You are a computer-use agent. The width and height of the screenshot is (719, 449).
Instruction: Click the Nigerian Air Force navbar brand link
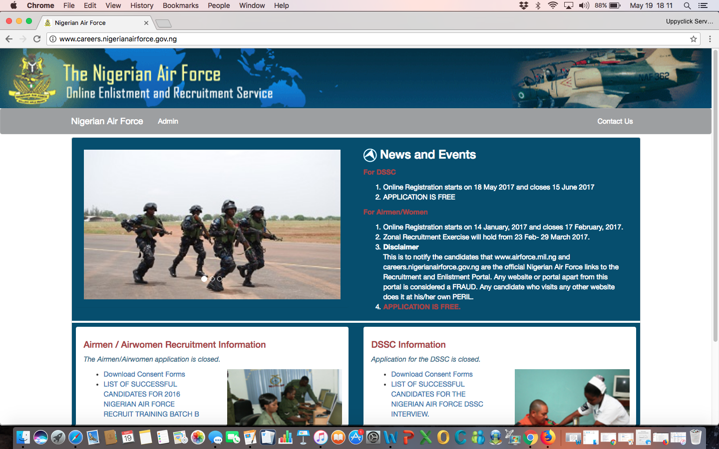pos(107,121)
